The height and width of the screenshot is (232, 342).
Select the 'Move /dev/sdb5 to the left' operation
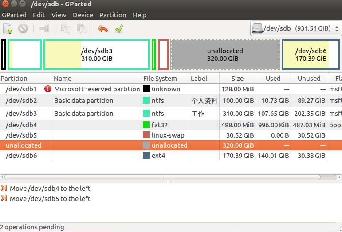50,198
